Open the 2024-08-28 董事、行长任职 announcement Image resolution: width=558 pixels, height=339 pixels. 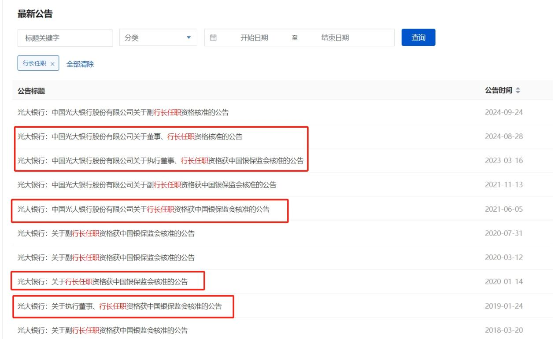click(129, 136)
